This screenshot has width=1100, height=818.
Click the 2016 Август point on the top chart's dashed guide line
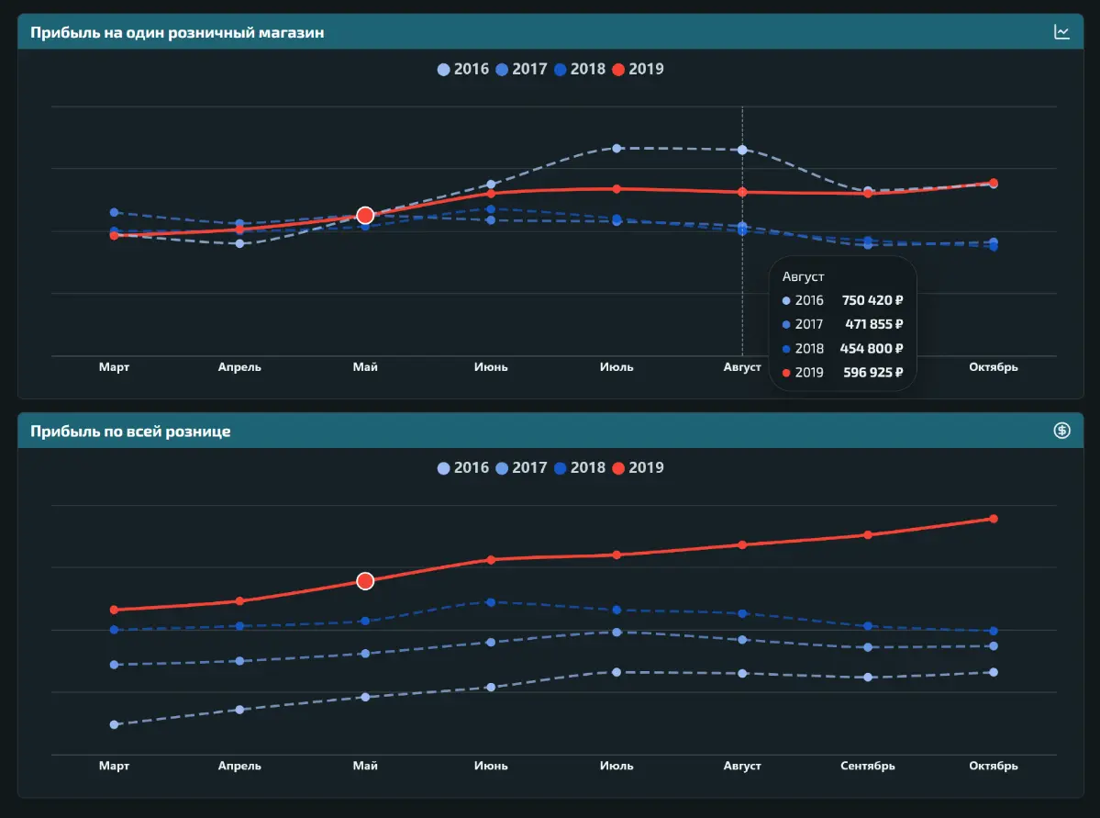tap(742, 150)
